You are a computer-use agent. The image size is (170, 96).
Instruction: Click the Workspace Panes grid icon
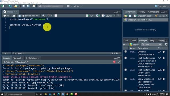pos(68,6)
